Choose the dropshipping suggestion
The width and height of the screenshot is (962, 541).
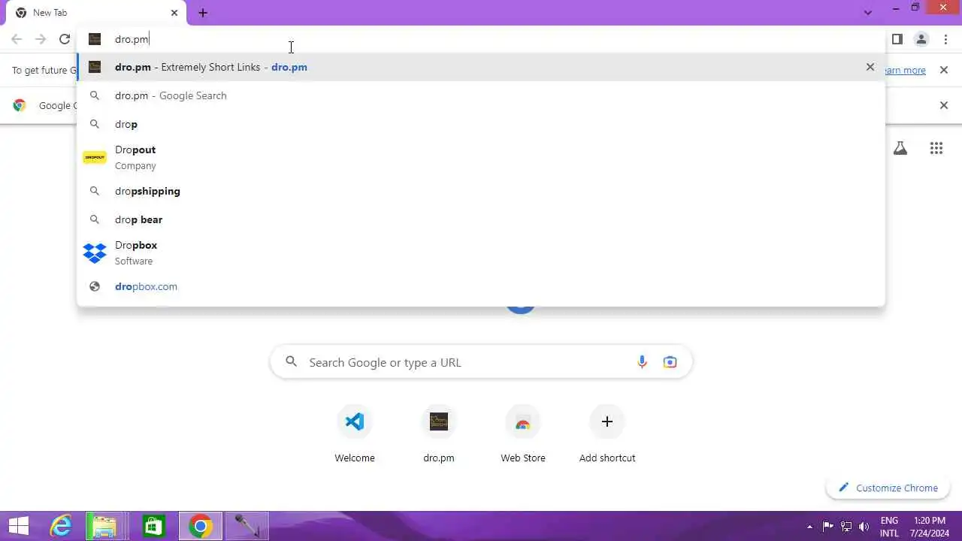pos(481,191)
